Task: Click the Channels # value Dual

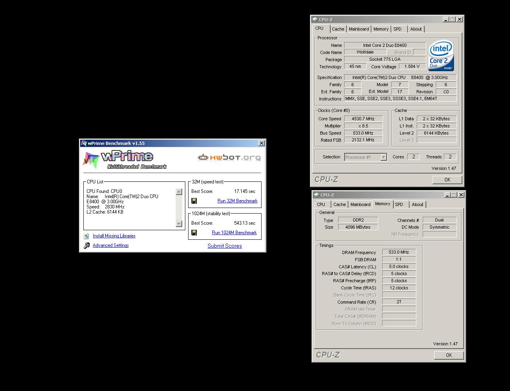Action: 439,220
